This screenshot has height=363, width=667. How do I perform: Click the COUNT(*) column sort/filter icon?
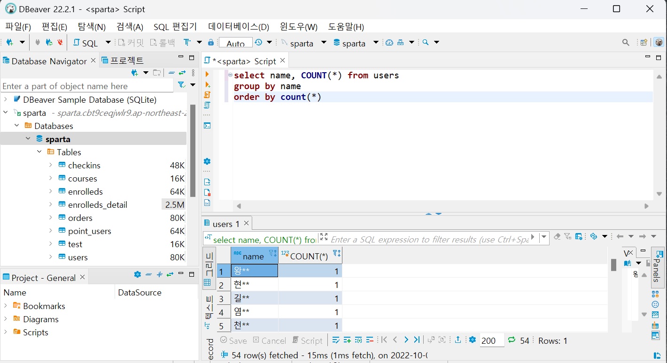(x=336, y=254)
